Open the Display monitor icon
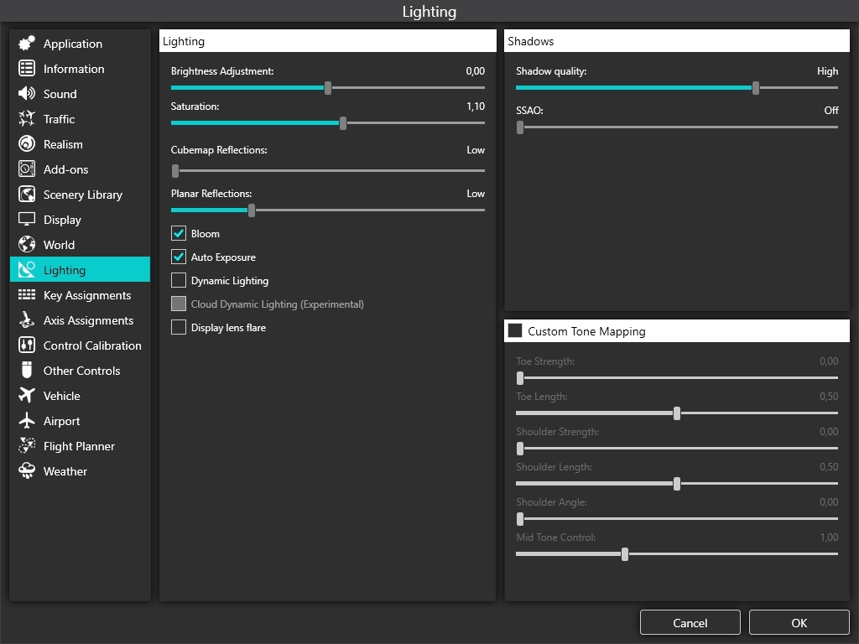 [27, 220]
